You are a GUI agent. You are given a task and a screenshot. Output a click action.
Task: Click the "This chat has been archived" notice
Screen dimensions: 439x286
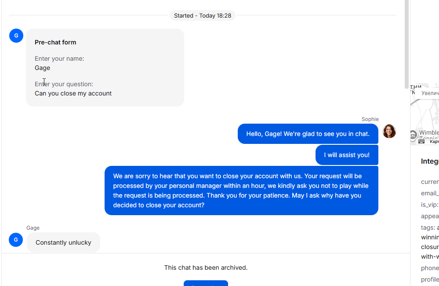pyautogui.click(x=206, y=268)
